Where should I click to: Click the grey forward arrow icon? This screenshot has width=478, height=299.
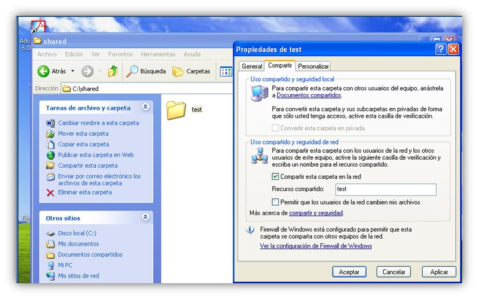coord(87,71)
